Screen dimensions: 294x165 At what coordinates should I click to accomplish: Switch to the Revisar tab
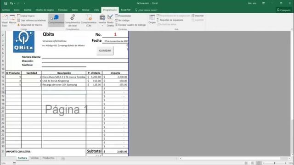[x=86, y=10]
